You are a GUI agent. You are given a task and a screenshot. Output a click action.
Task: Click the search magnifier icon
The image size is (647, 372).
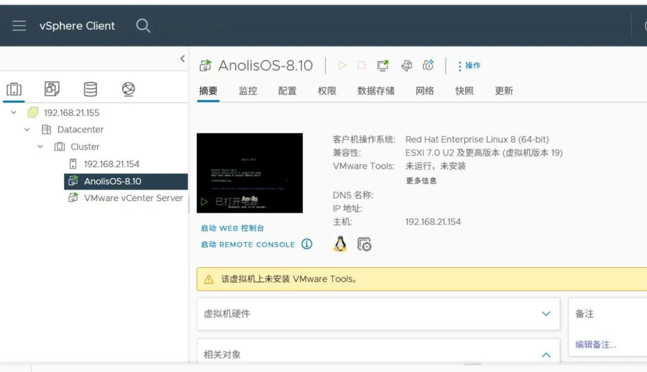pyautogui.click(x=143, y=26)
